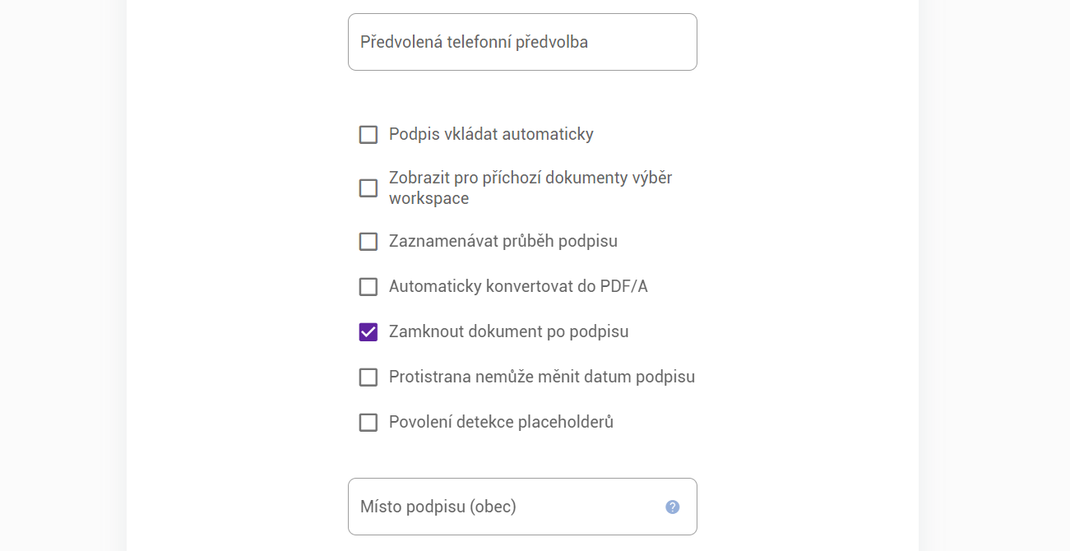The width and height of the screenshot is (1070, 551).
Task: Enable Povolení detekce placeholderů checkbox
Action: coord(368,423)
